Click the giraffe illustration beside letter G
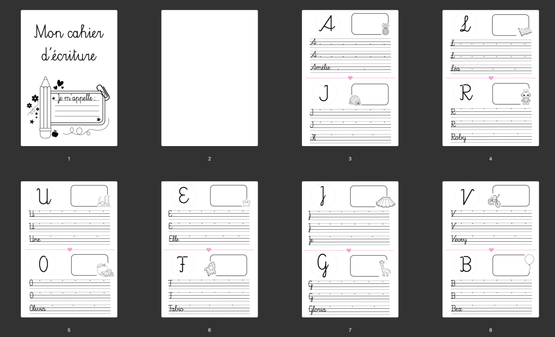 click(384, 268)
